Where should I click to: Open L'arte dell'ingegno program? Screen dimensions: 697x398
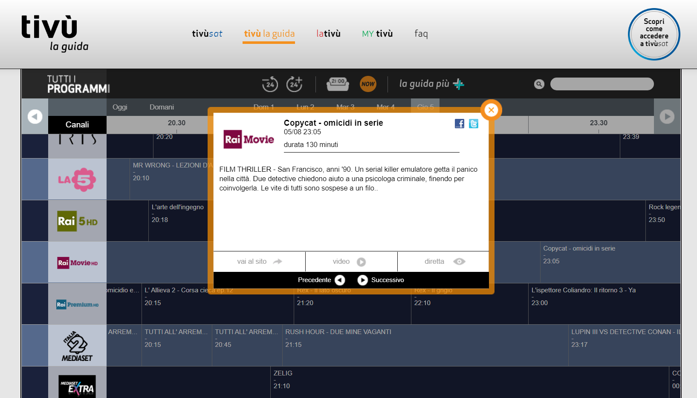coord(178,221)
